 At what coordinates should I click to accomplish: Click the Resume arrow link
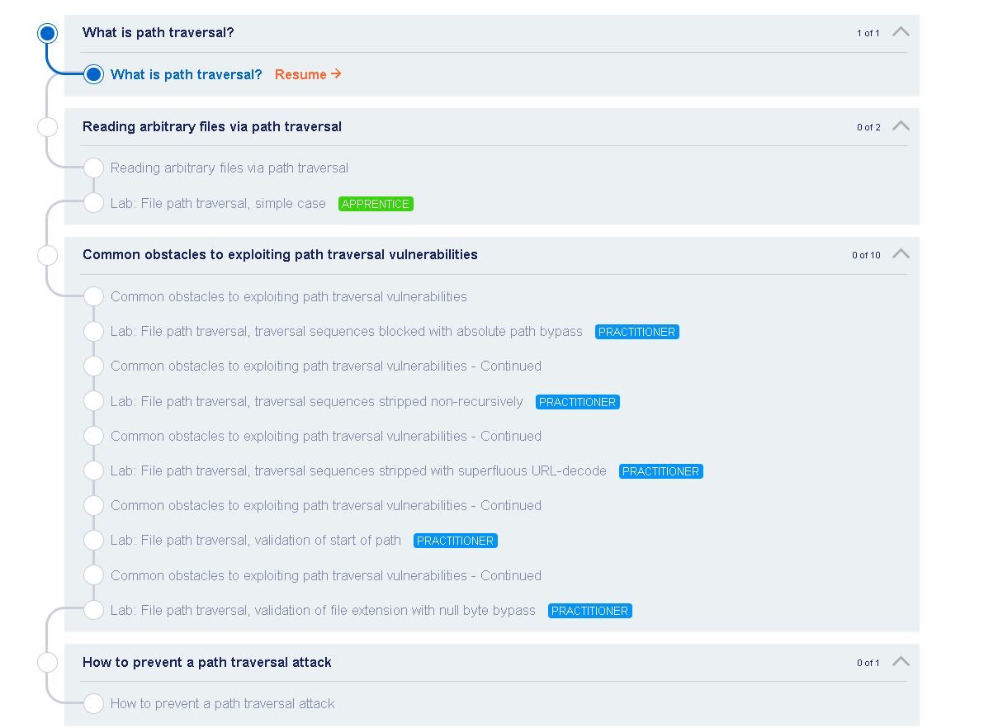tap(308, 74)
